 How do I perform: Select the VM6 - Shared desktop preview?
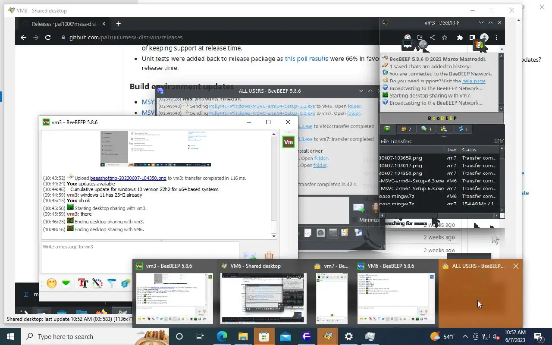point(263,293)
